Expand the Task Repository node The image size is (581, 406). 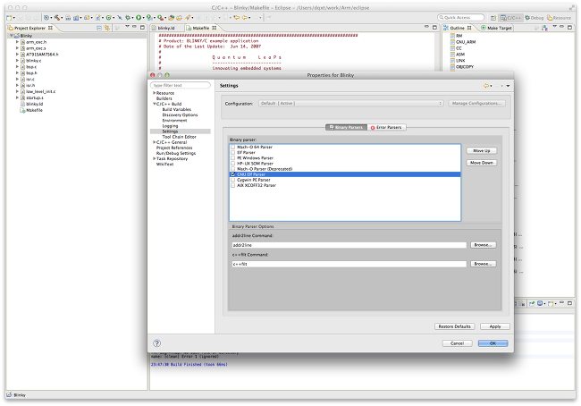[155, 158]
